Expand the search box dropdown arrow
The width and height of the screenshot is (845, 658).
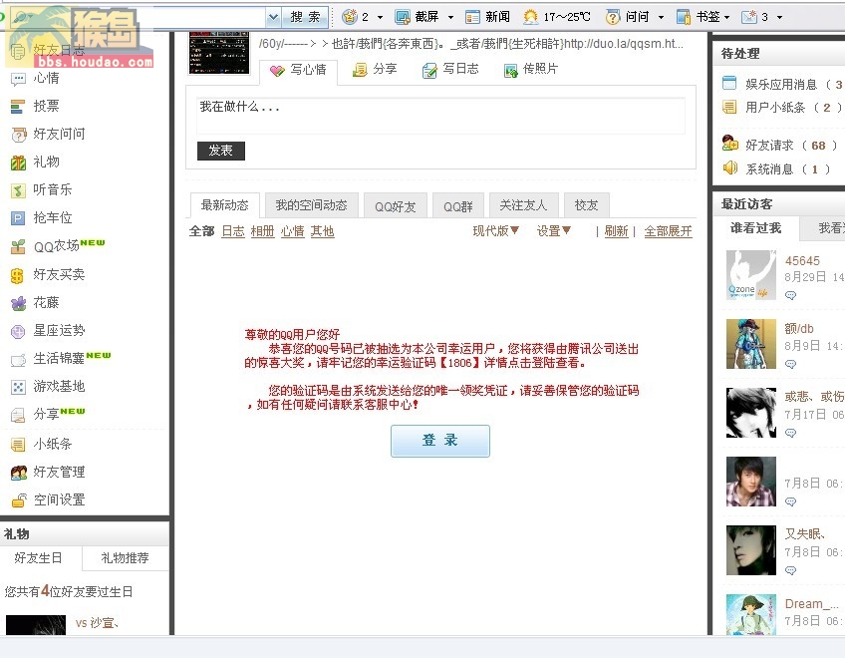273,17
